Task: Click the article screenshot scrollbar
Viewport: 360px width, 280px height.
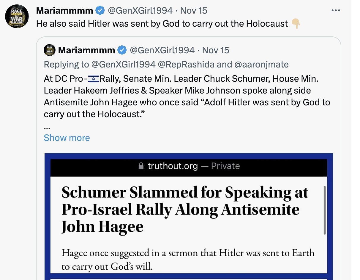Action: coord(324,210)
